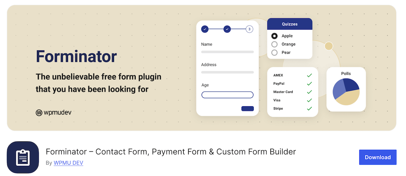Screen dimensions: 406x176
Task: Click the dark blue form submit button
Action: (x=247, y=109)
